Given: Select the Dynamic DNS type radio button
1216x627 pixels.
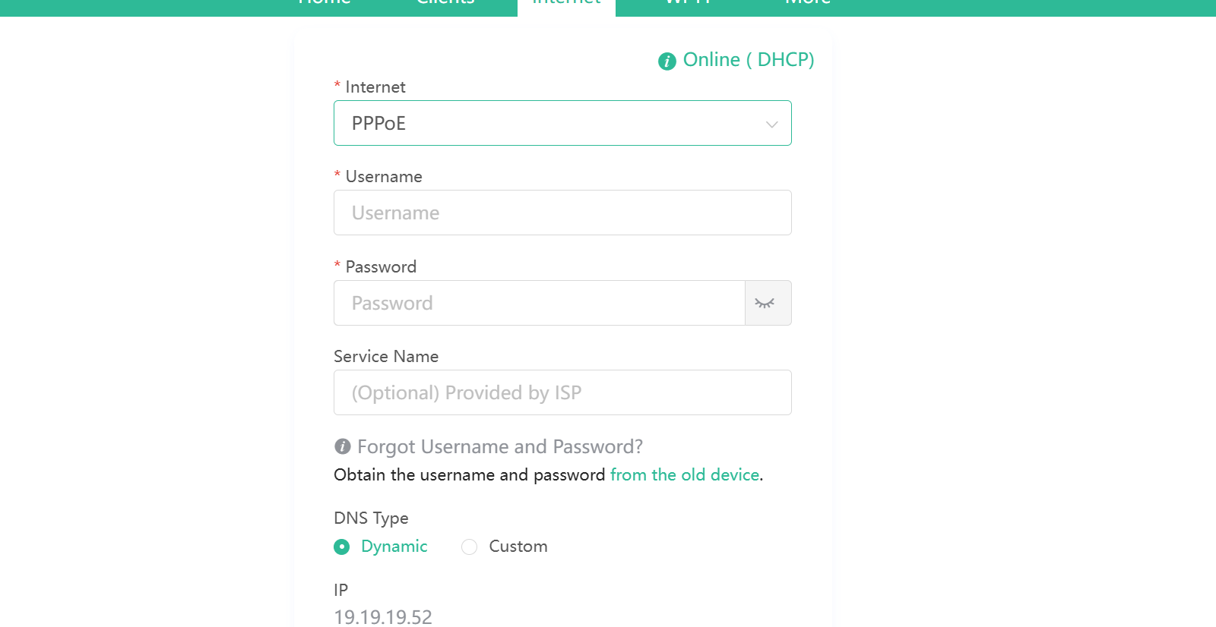Looking at the screenshot, I should (342, 547).
